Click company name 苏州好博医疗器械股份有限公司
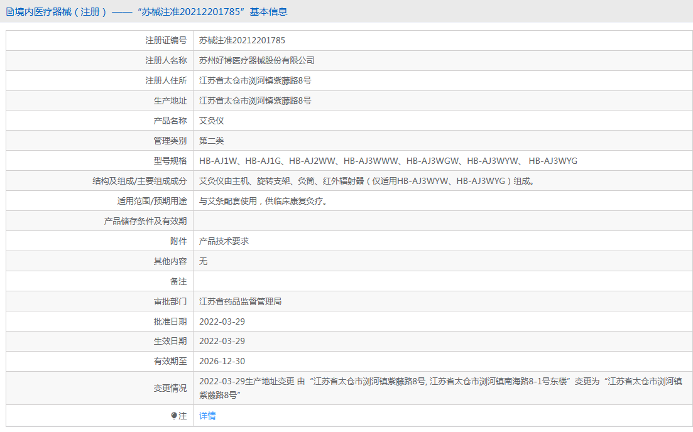 (257, 60)
